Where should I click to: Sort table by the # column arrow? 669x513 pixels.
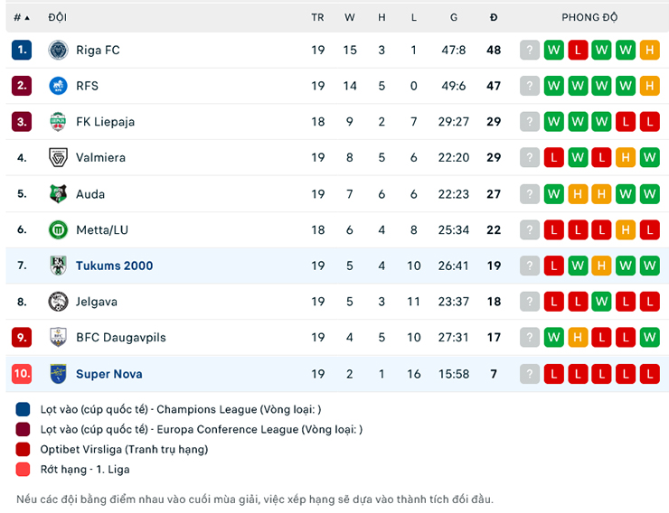[26, 17]
